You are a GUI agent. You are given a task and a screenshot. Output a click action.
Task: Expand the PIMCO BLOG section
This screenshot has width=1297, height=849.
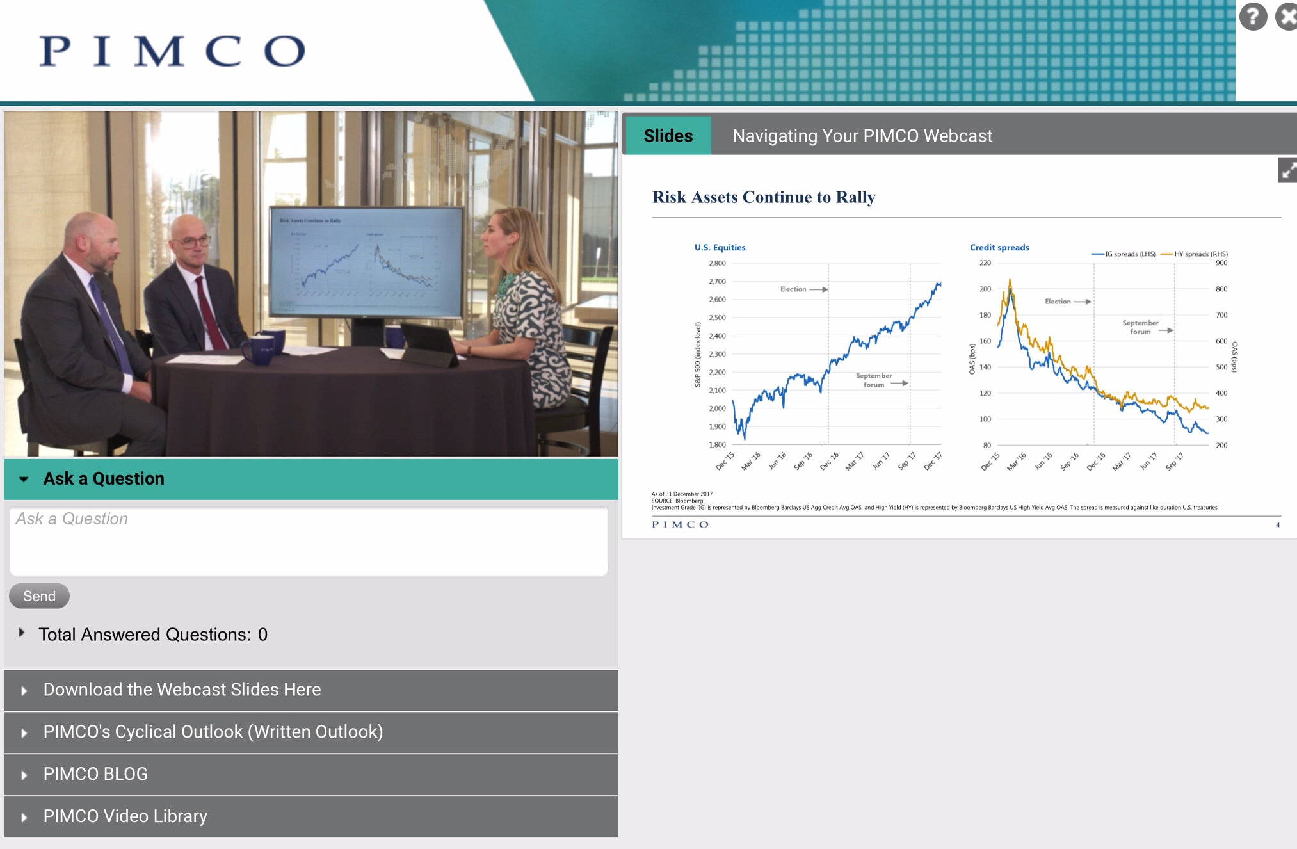(311, 775)
